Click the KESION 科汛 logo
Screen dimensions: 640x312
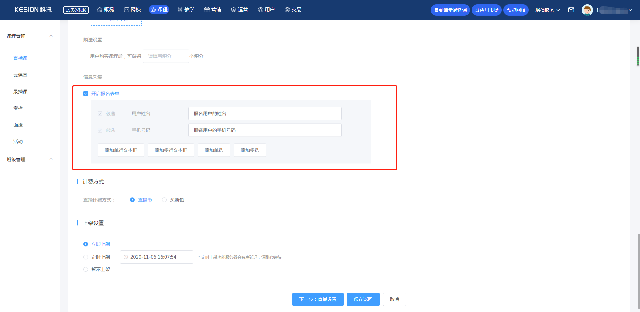point(33,10)
